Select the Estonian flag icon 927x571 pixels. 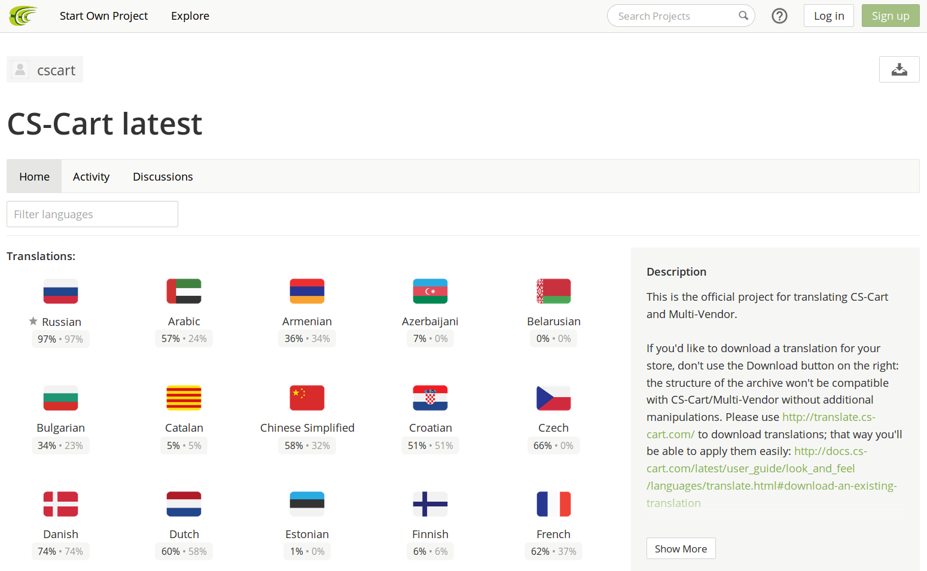pos(307,504)
